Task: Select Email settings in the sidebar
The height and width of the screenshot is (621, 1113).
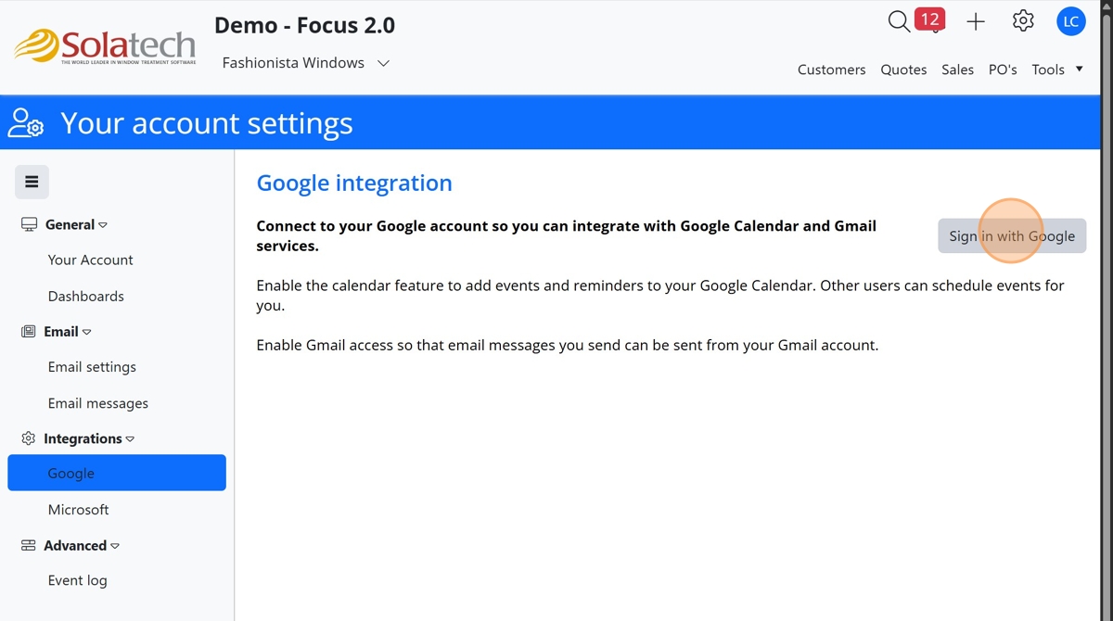Action: [x=92, y=367]
